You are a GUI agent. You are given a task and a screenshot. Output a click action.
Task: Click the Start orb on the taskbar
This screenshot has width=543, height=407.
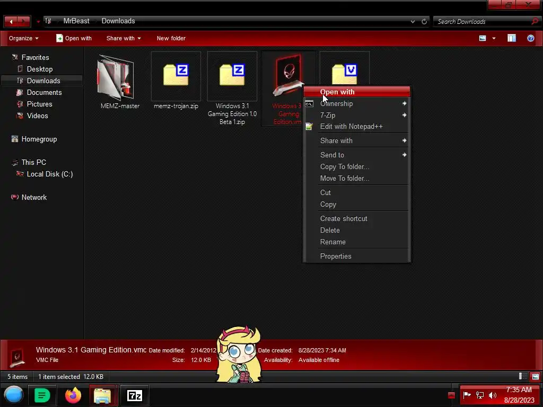coord(13,395)
